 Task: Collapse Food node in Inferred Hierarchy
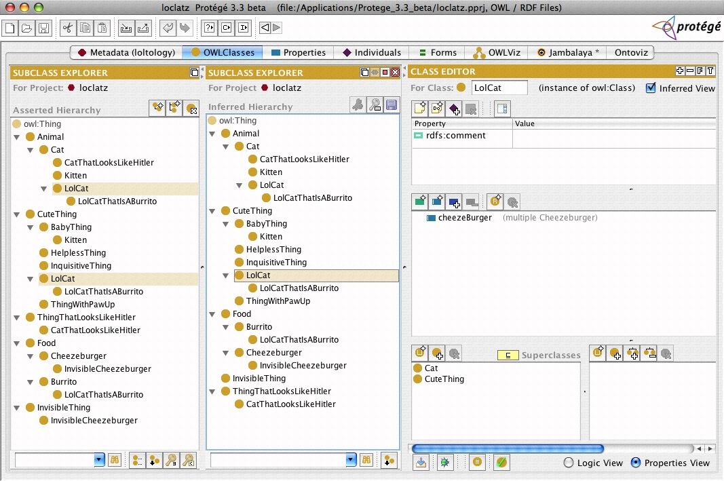(x=212, y=314)
